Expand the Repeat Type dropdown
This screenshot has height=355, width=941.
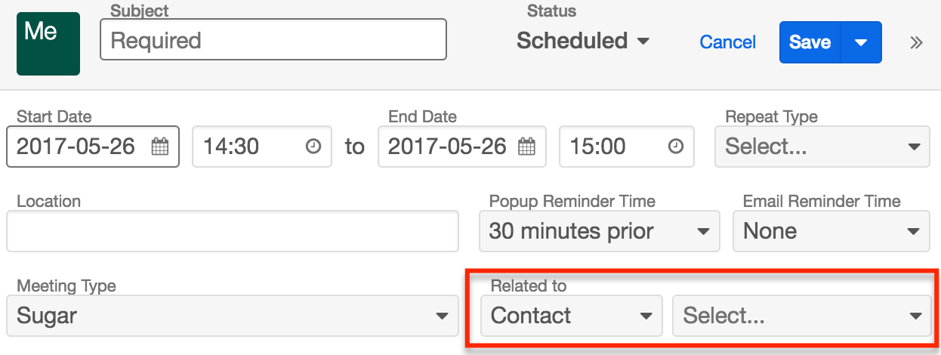822,147
